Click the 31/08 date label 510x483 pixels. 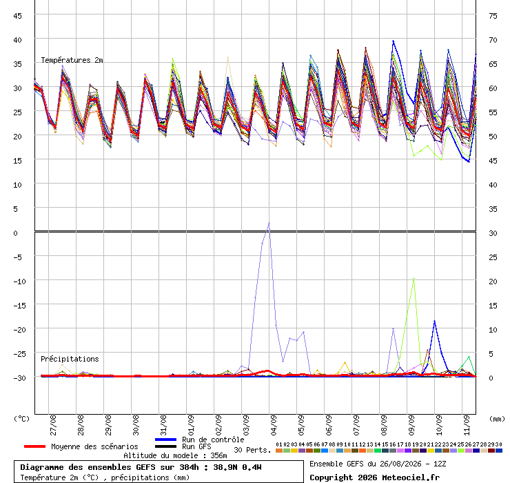pos(163,425)
